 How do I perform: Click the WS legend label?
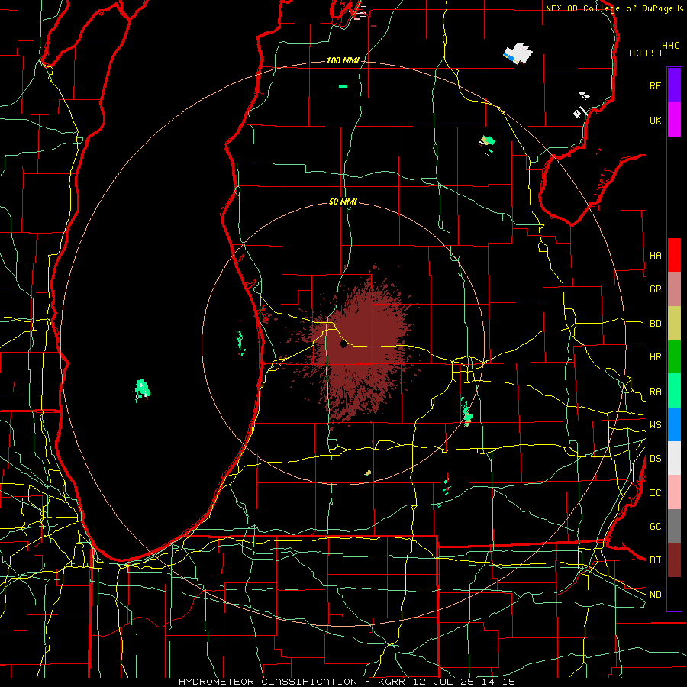pyautogui.click(x=655, y=425)
